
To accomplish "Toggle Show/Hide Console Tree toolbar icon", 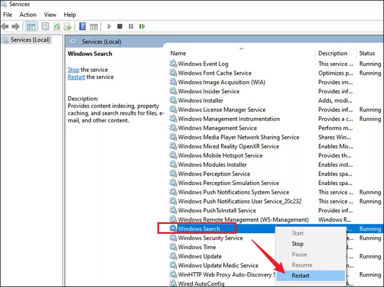I will click(31, 26).
